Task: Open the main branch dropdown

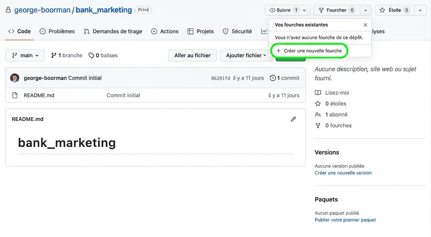Action: (x=25, y=55)
